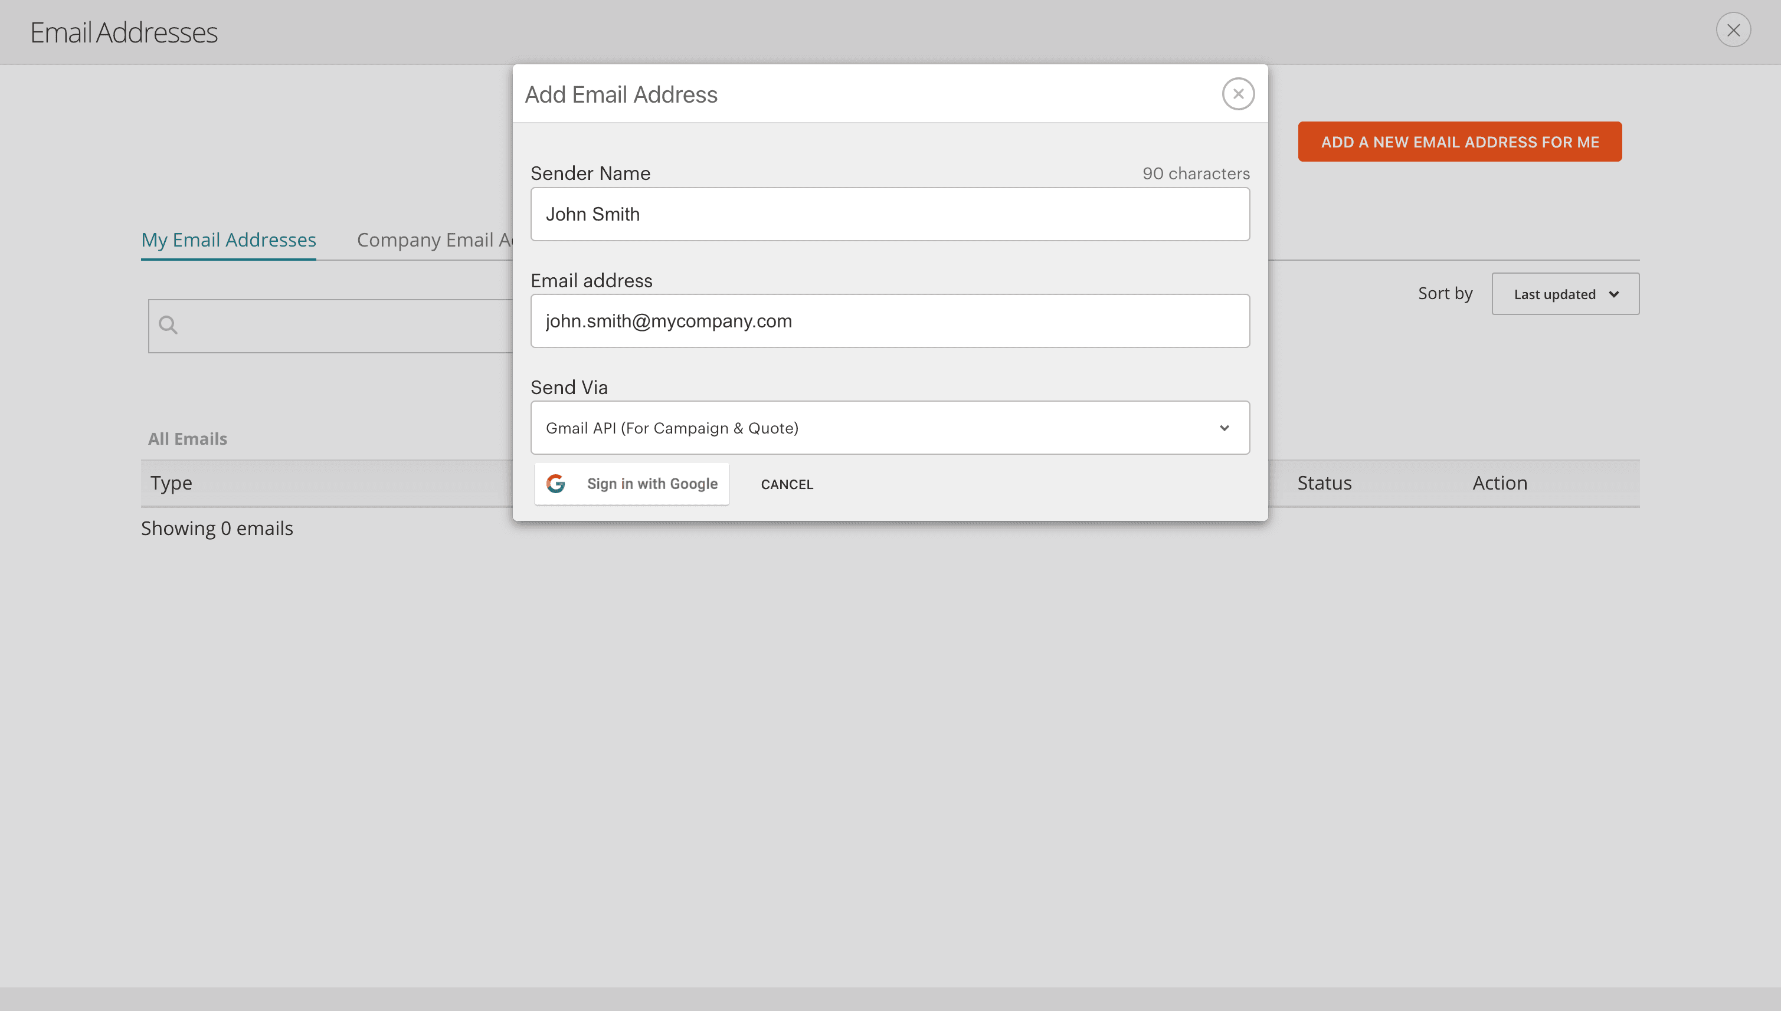
Task: Click the Last updated chevron arrow
Action: [1613, 294]
